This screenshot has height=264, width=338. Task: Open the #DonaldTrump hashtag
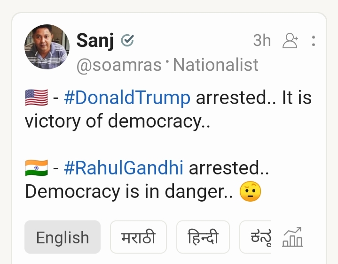(127, 98)
